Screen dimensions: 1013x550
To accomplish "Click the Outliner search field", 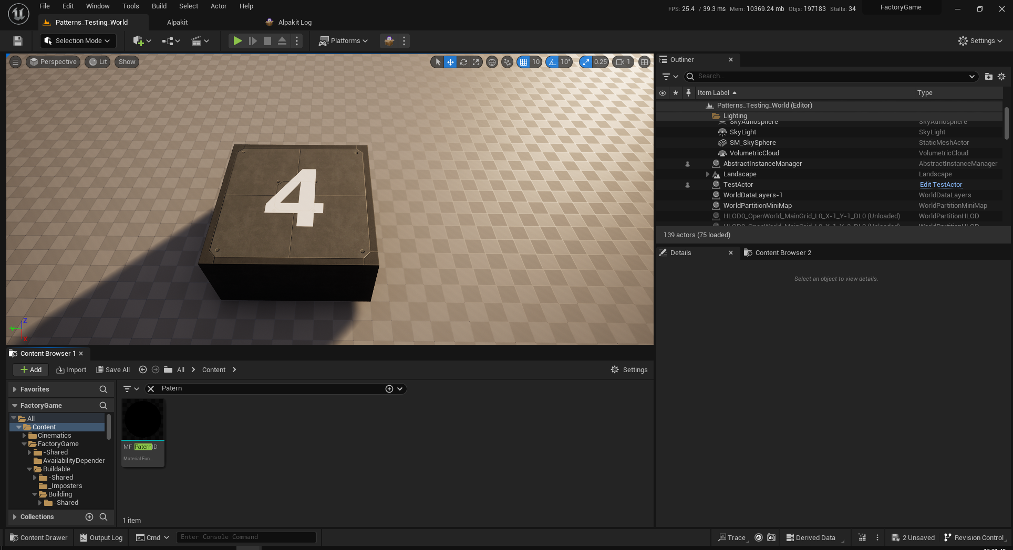I will (x=830, y=77).
